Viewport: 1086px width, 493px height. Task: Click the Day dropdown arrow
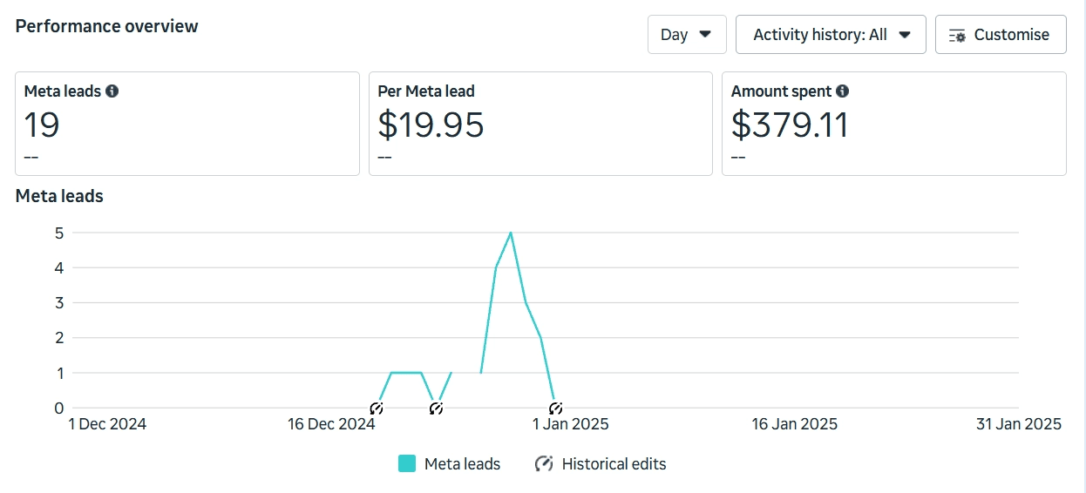(x=706, y=34)
